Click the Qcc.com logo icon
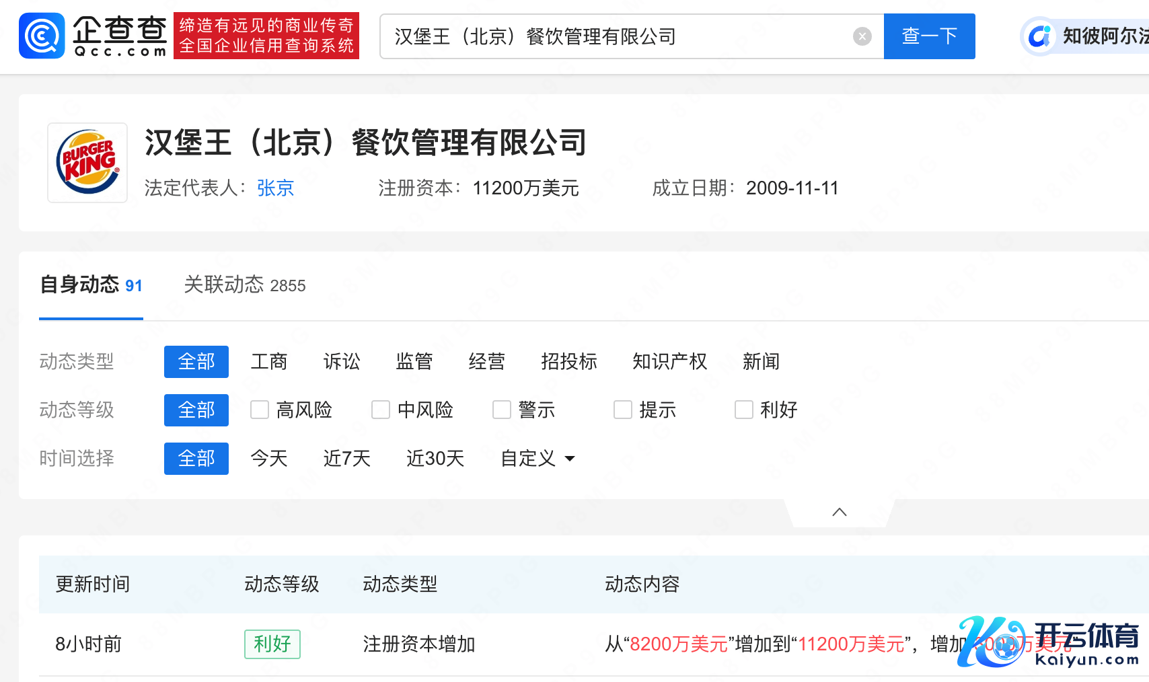 coord(42,36)
